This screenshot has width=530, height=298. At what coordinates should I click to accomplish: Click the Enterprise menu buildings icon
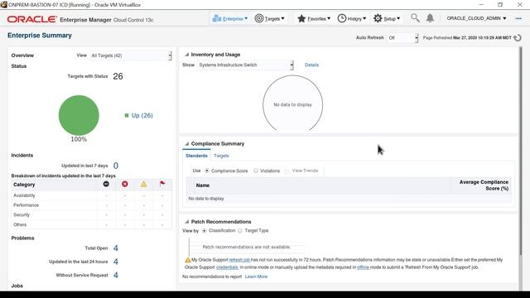(x=217, y=18)
